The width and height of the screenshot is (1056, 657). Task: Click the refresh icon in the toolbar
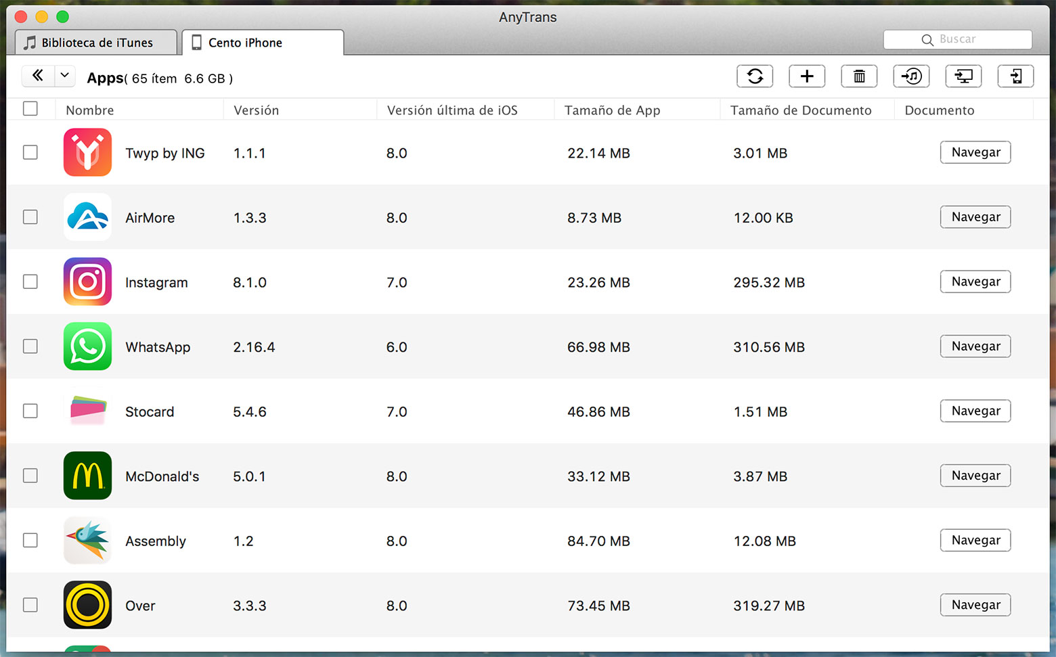(755, 76)
